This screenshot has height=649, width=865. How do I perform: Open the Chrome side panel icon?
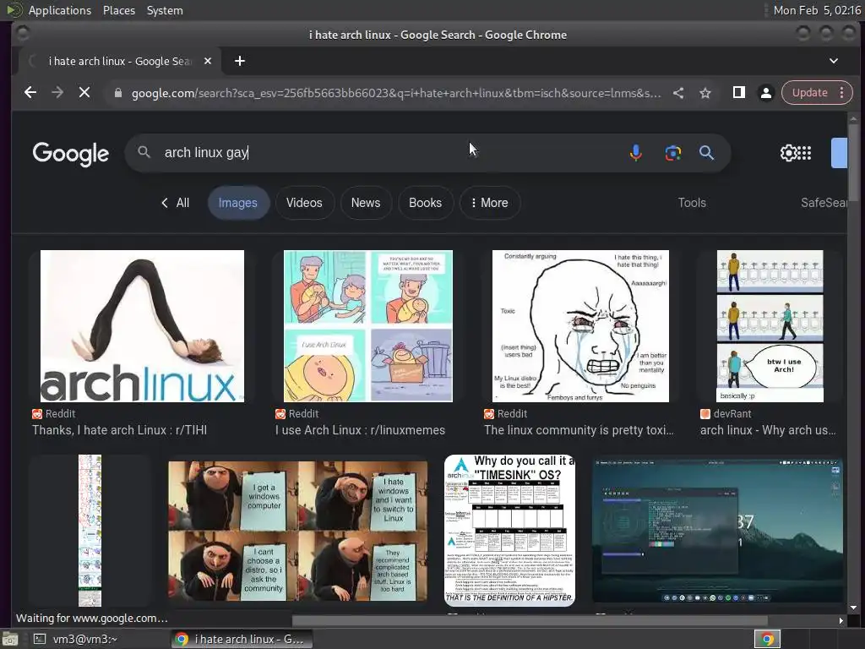coord(738,93)
